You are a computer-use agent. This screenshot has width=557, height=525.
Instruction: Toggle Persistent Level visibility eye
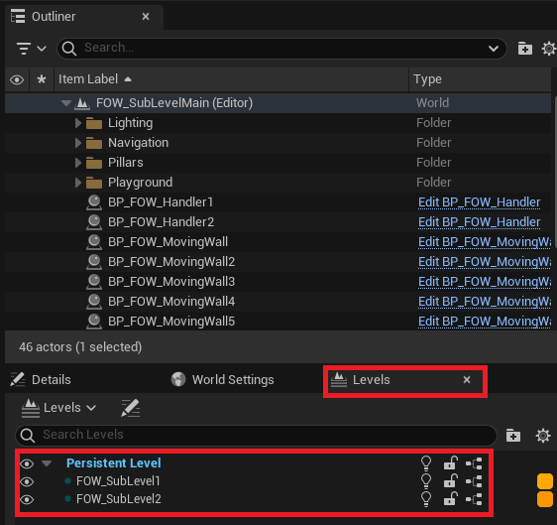pyautogui.click(x=27, y=463)
